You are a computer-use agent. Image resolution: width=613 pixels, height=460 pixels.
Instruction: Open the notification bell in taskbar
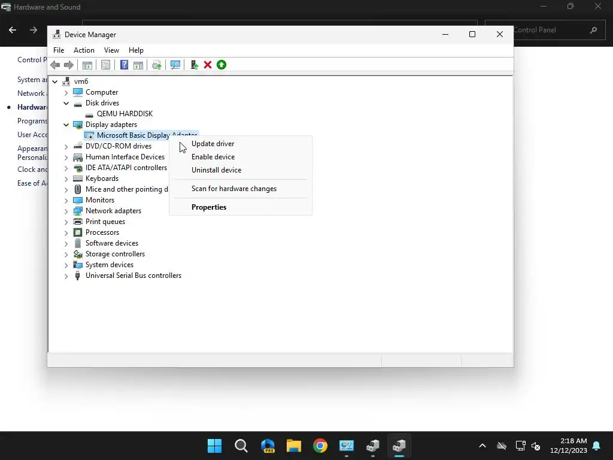[x=597, y=446]
